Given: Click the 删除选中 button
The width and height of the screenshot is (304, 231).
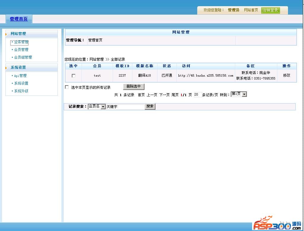Looking at the screenshot, I should click(x=133, y=87).
